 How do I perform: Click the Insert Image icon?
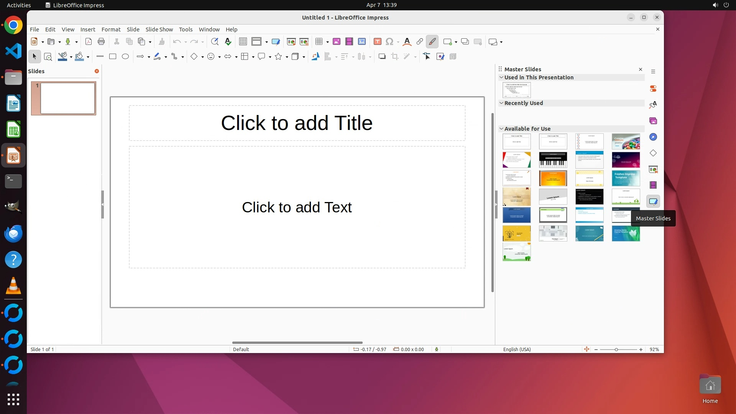coord(336,42)
